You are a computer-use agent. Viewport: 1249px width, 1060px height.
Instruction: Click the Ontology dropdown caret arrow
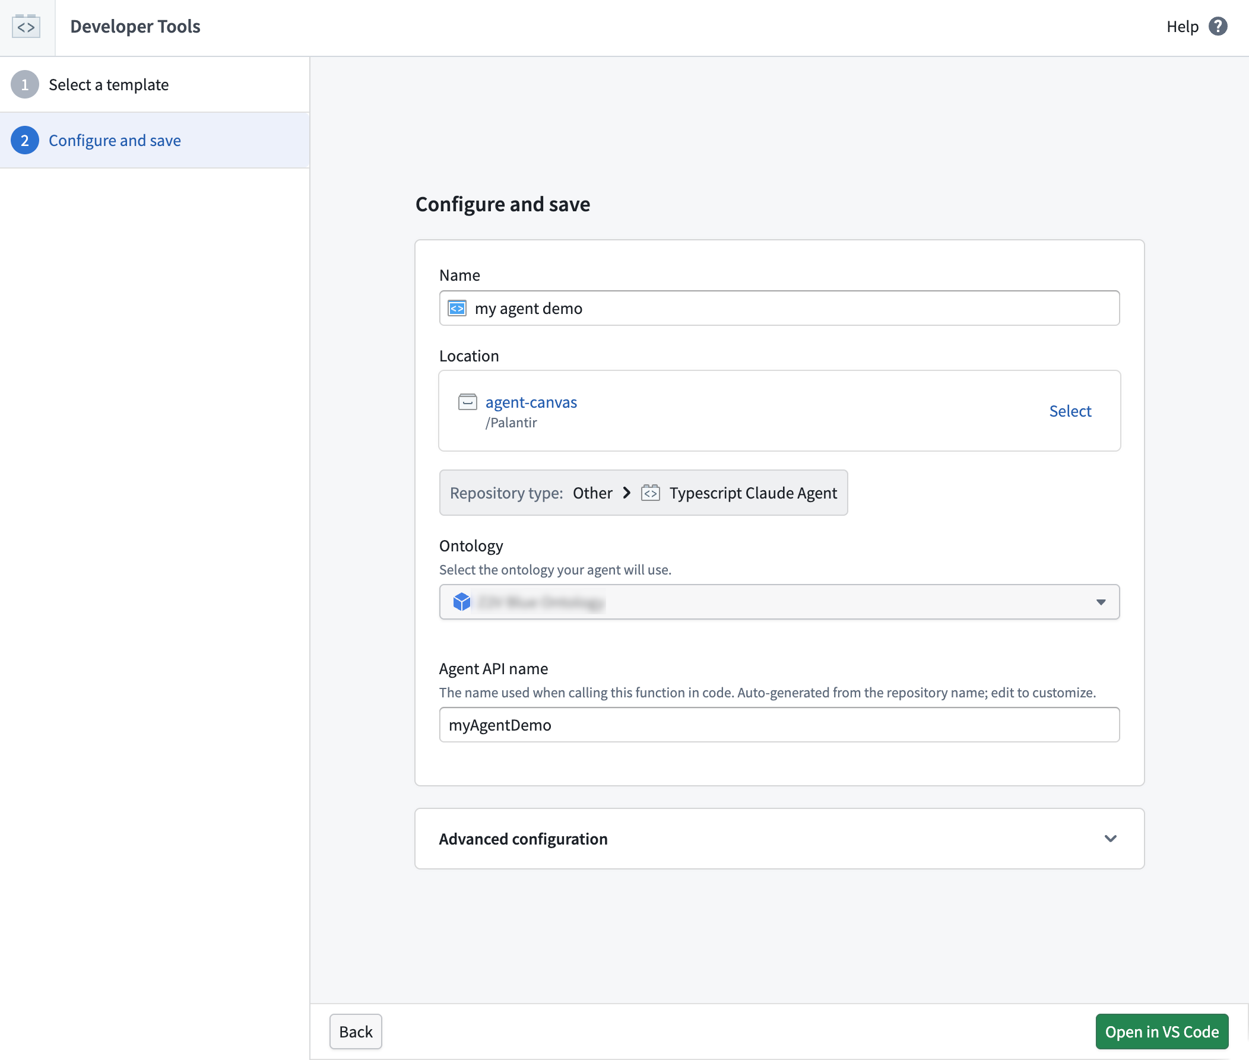pyautogui.click(x=1101, y=601)
